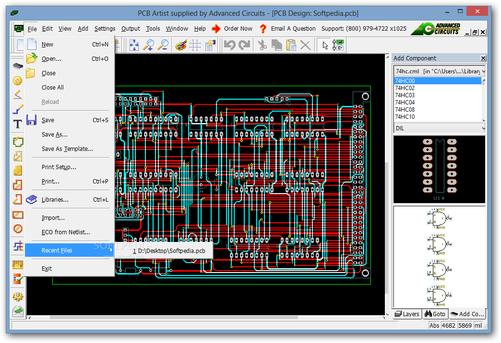The height and width of the screenshot is (343, 501).
Task: Open the Edit menu
Action: [48, 29]
